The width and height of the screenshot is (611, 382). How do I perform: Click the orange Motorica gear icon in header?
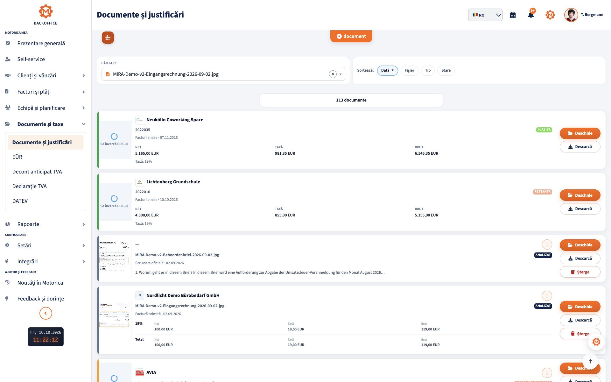550,15
